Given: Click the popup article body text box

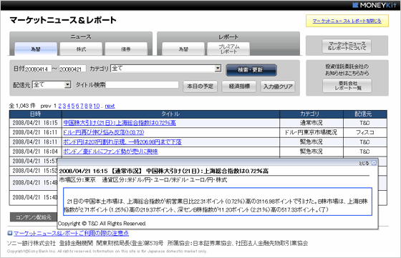Looking at the screenshot, I should (218, 202).
